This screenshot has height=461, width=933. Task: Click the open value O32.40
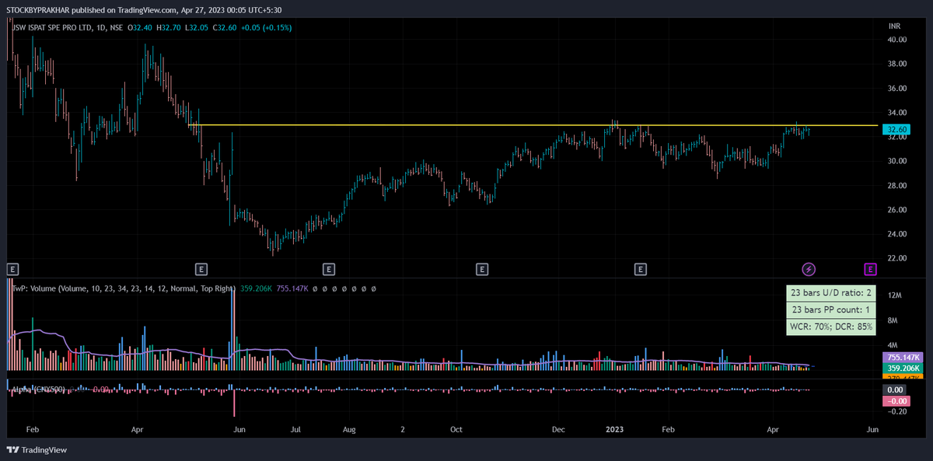click(141, 27)
